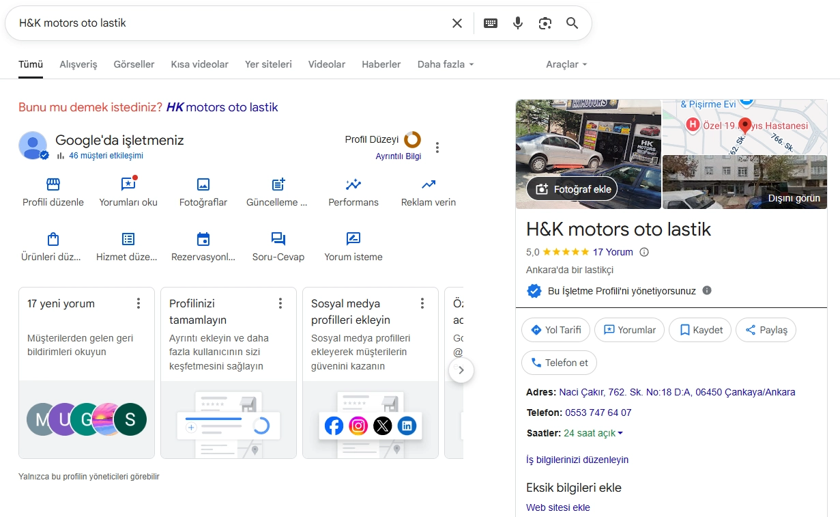This screenshot has width=840, height=517.
Task: Open Profili düzenle storefront icon
Action: click(x=53, y=184)
